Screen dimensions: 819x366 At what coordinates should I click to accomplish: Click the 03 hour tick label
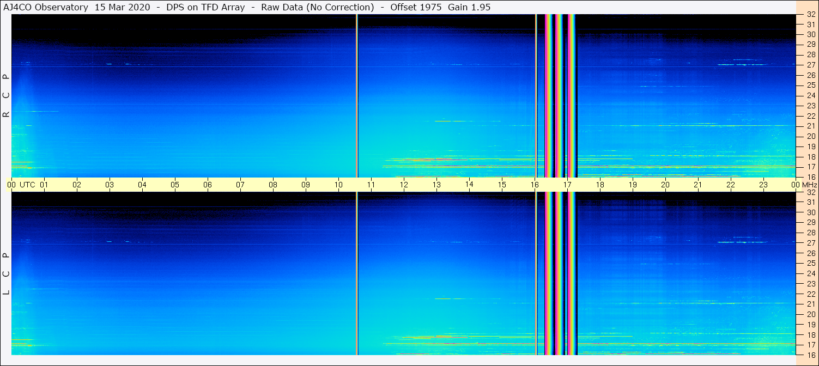[x=110, y=185]
